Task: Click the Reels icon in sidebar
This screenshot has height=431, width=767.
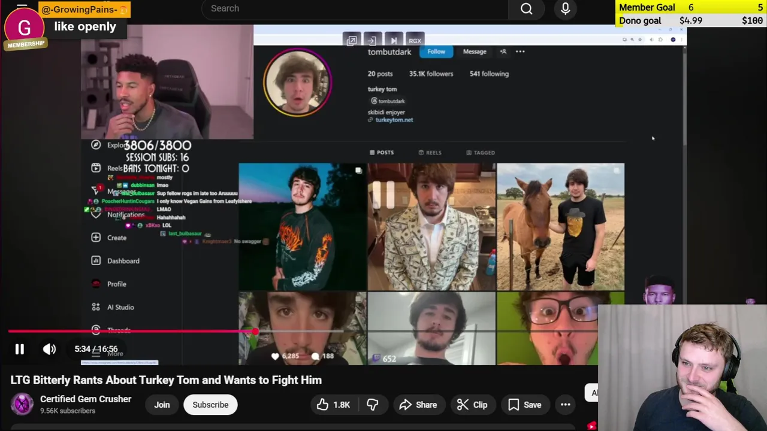Action: [x=96, y=168]
